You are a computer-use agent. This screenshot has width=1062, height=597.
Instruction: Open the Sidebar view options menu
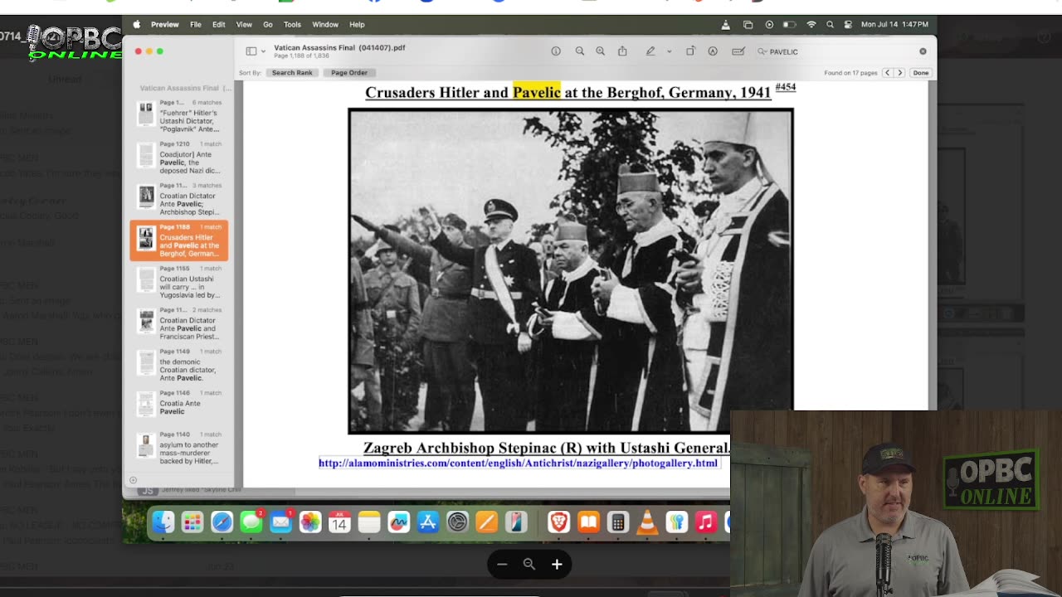pos(256,51)
